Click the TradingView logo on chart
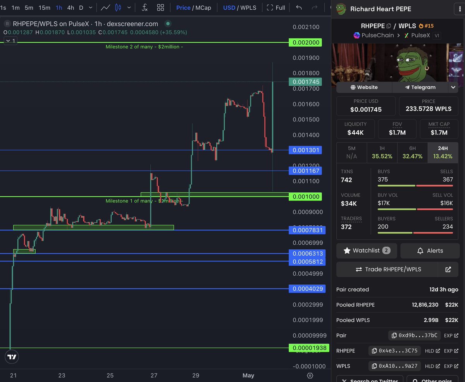The image size is (465, 382). [x=12, y=357]
